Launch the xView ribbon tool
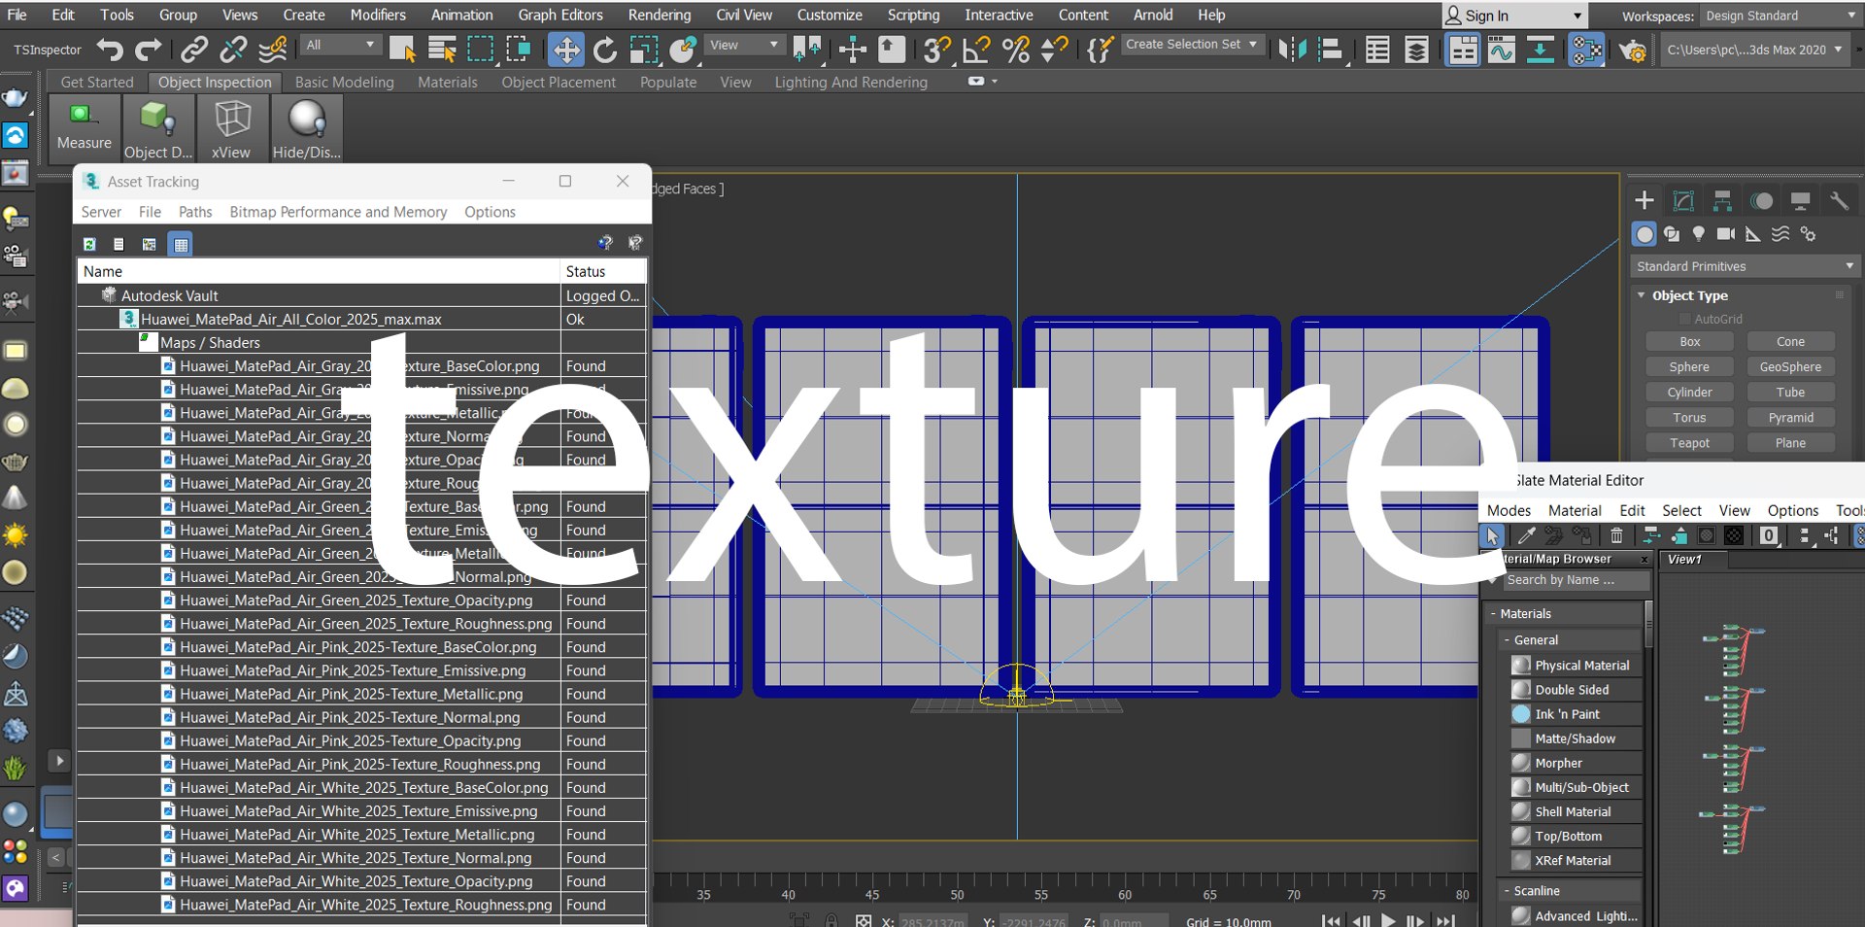Viewport: 1865px width, 927px height. pos(231,127)
